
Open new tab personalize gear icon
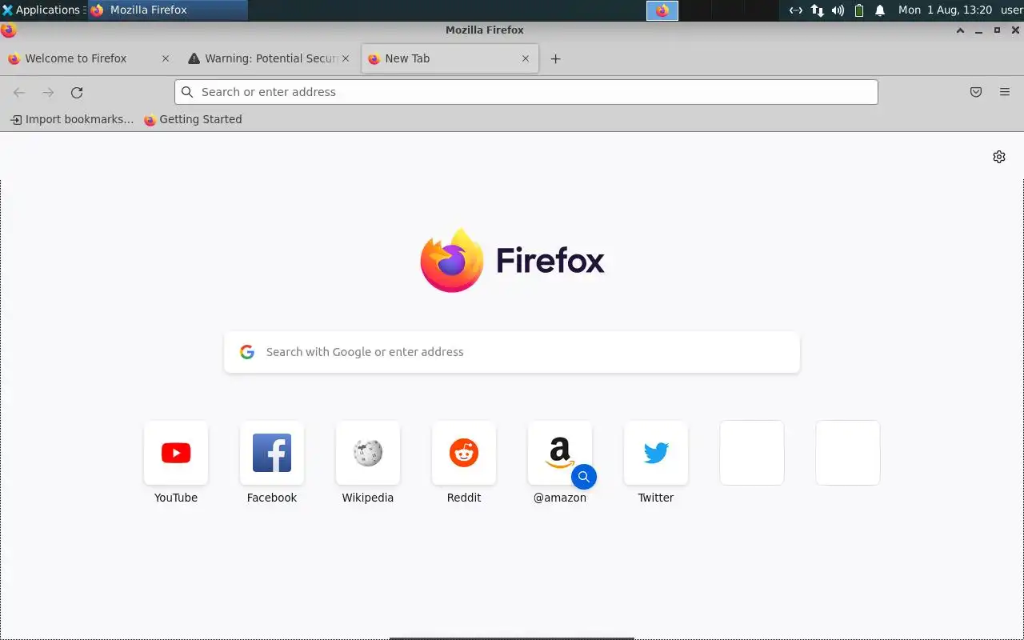(999, 157)
